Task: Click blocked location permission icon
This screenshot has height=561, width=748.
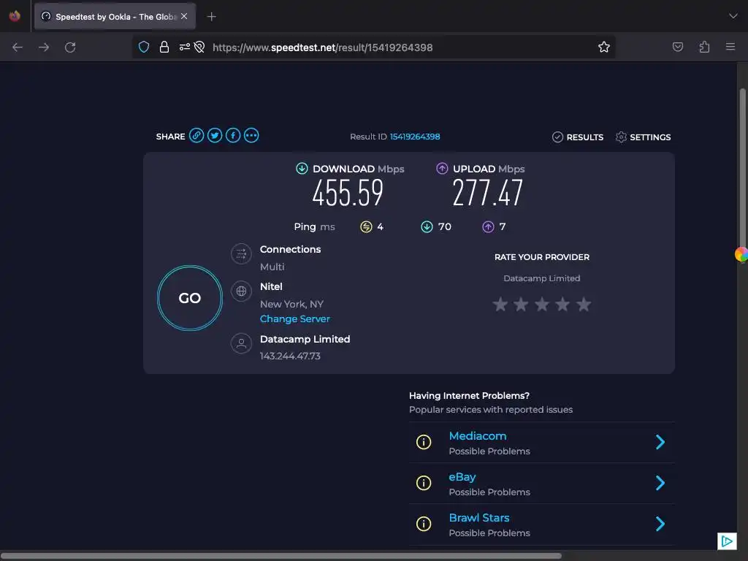Action: (x=199, y=47)
